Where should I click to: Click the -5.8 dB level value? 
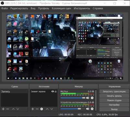[x=91, y=102]
